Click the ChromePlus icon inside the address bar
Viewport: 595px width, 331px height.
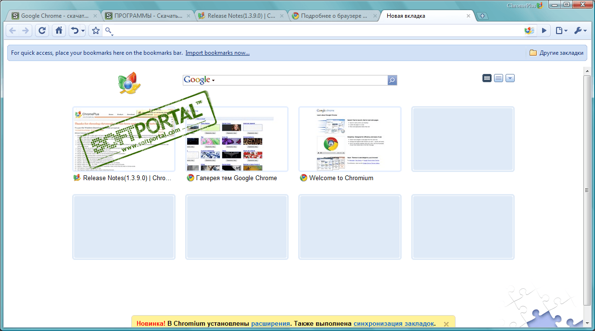[529, 31]
